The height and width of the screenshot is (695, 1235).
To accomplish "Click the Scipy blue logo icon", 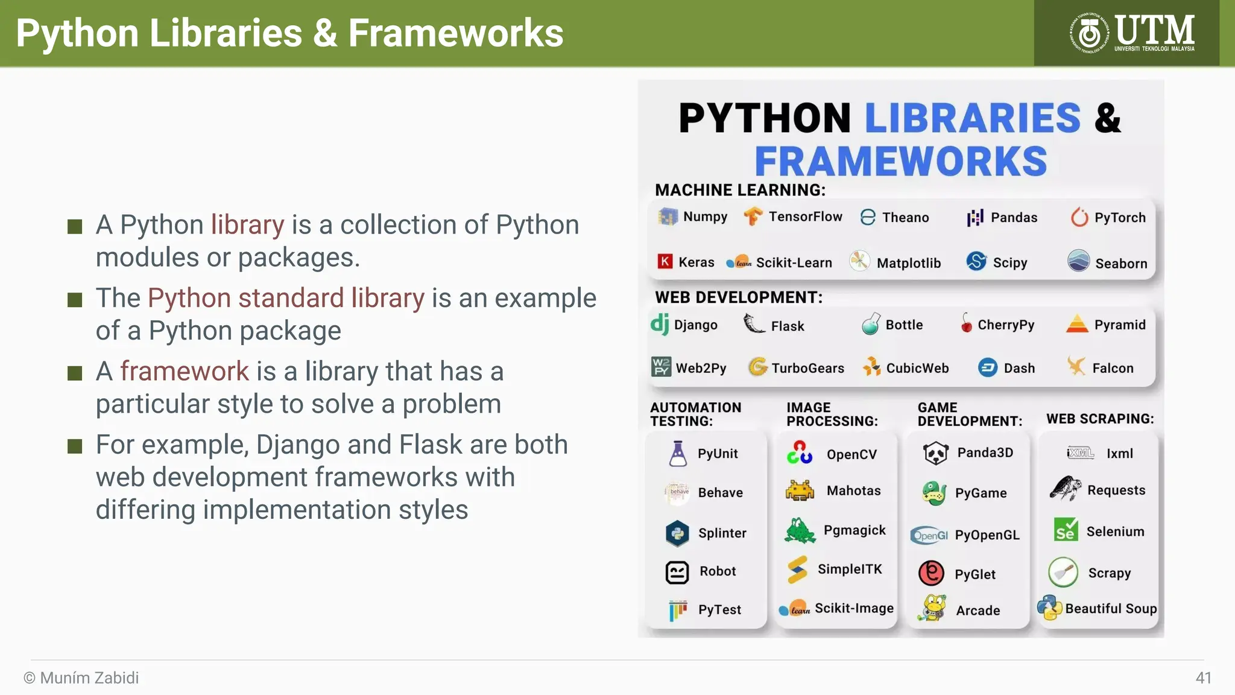I will (x=976, y=261).
